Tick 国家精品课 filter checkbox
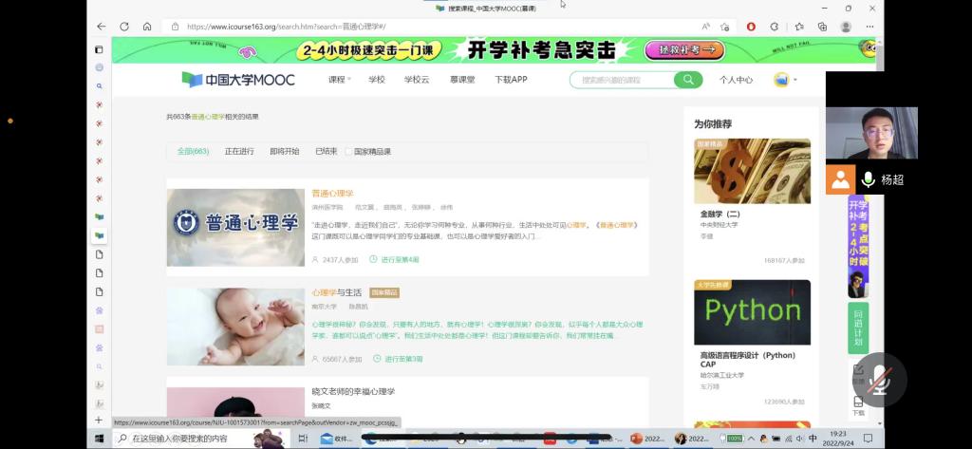This screenshot has width=972, height=449. [x=348, y=151]
